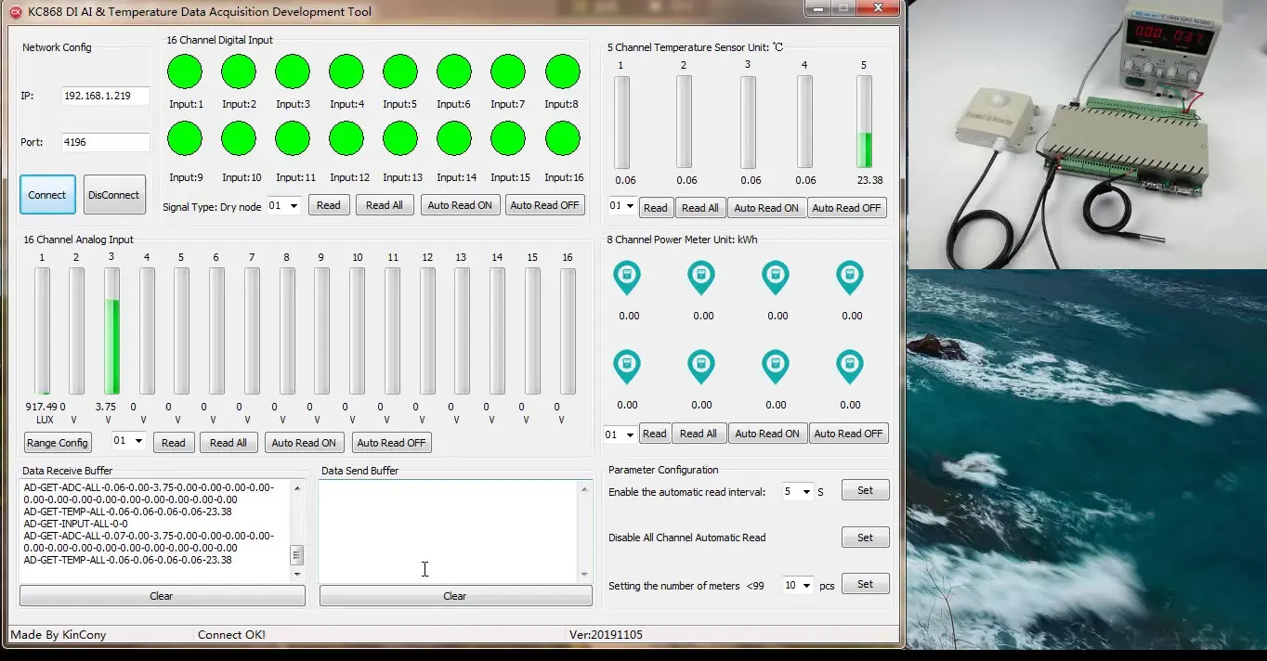This screenshot has width=1267, height=661.
Task: Enable analog input Auto Read ON
Action: point(304,443)
